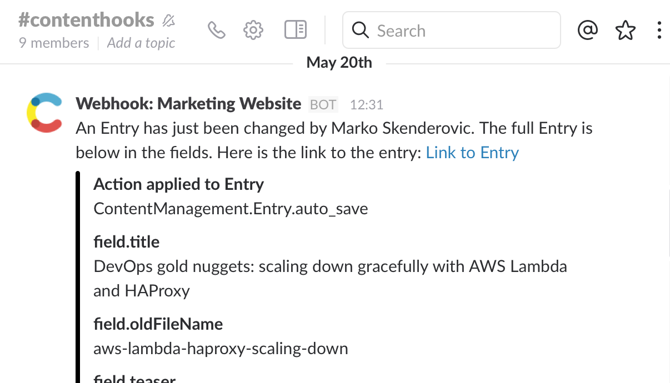Click the Contentful webhook bot avatar
Screen dimensions: 670x383
coord(44,113)
